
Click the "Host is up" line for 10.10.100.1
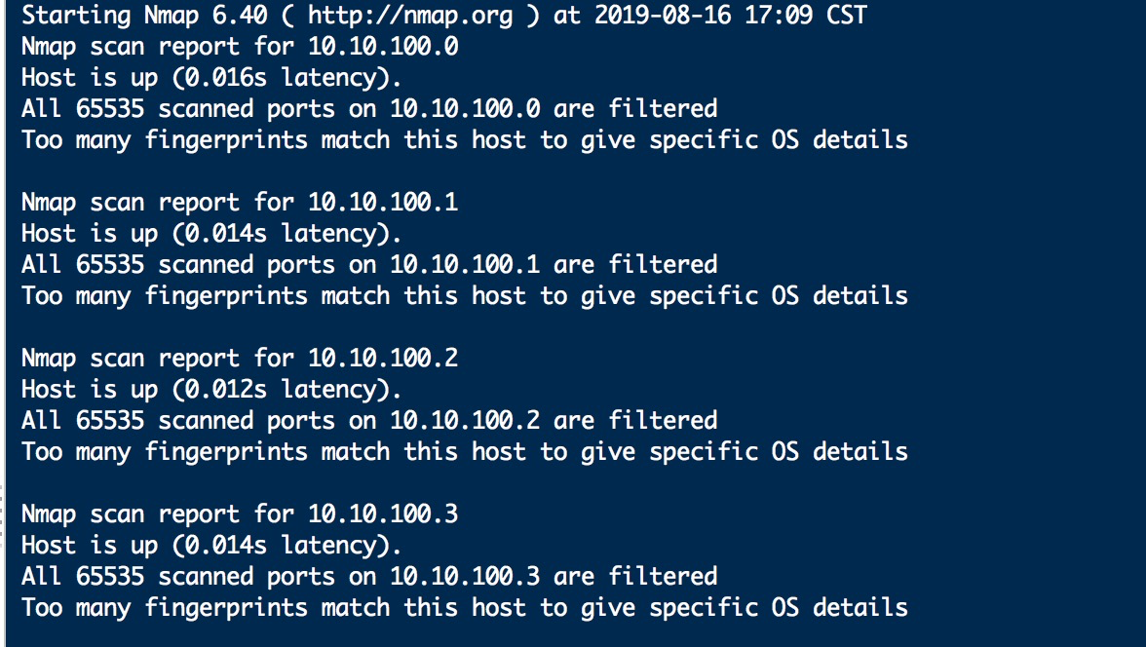tap(211, 234)
